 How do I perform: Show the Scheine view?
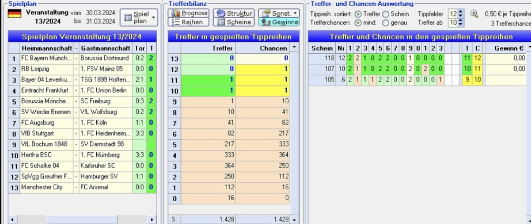point(234,22)
